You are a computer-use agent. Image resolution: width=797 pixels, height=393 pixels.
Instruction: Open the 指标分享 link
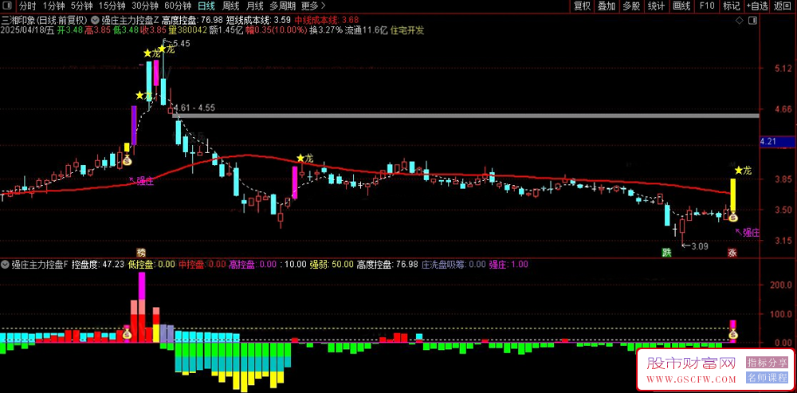767,363
